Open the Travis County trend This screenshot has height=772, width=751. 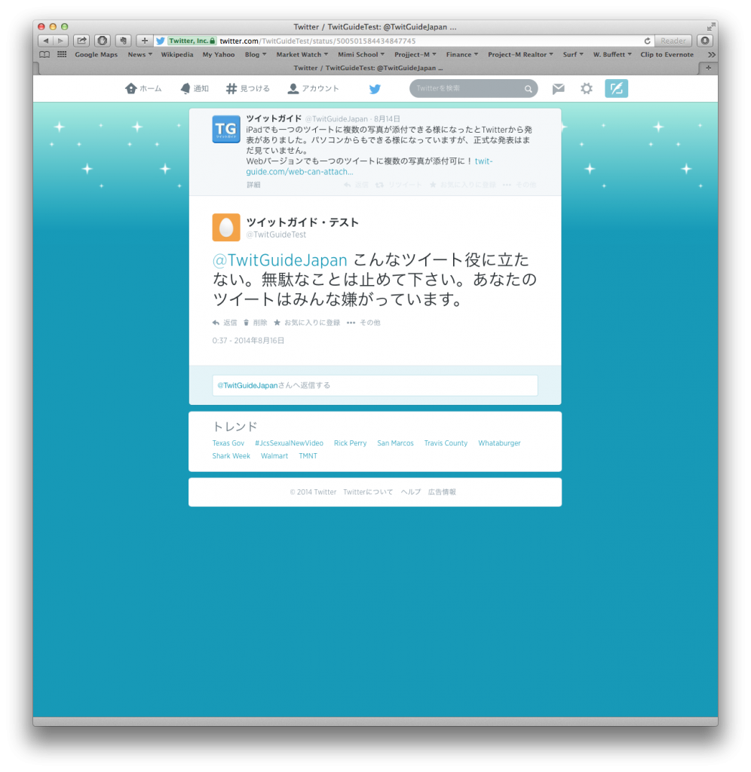446,443
